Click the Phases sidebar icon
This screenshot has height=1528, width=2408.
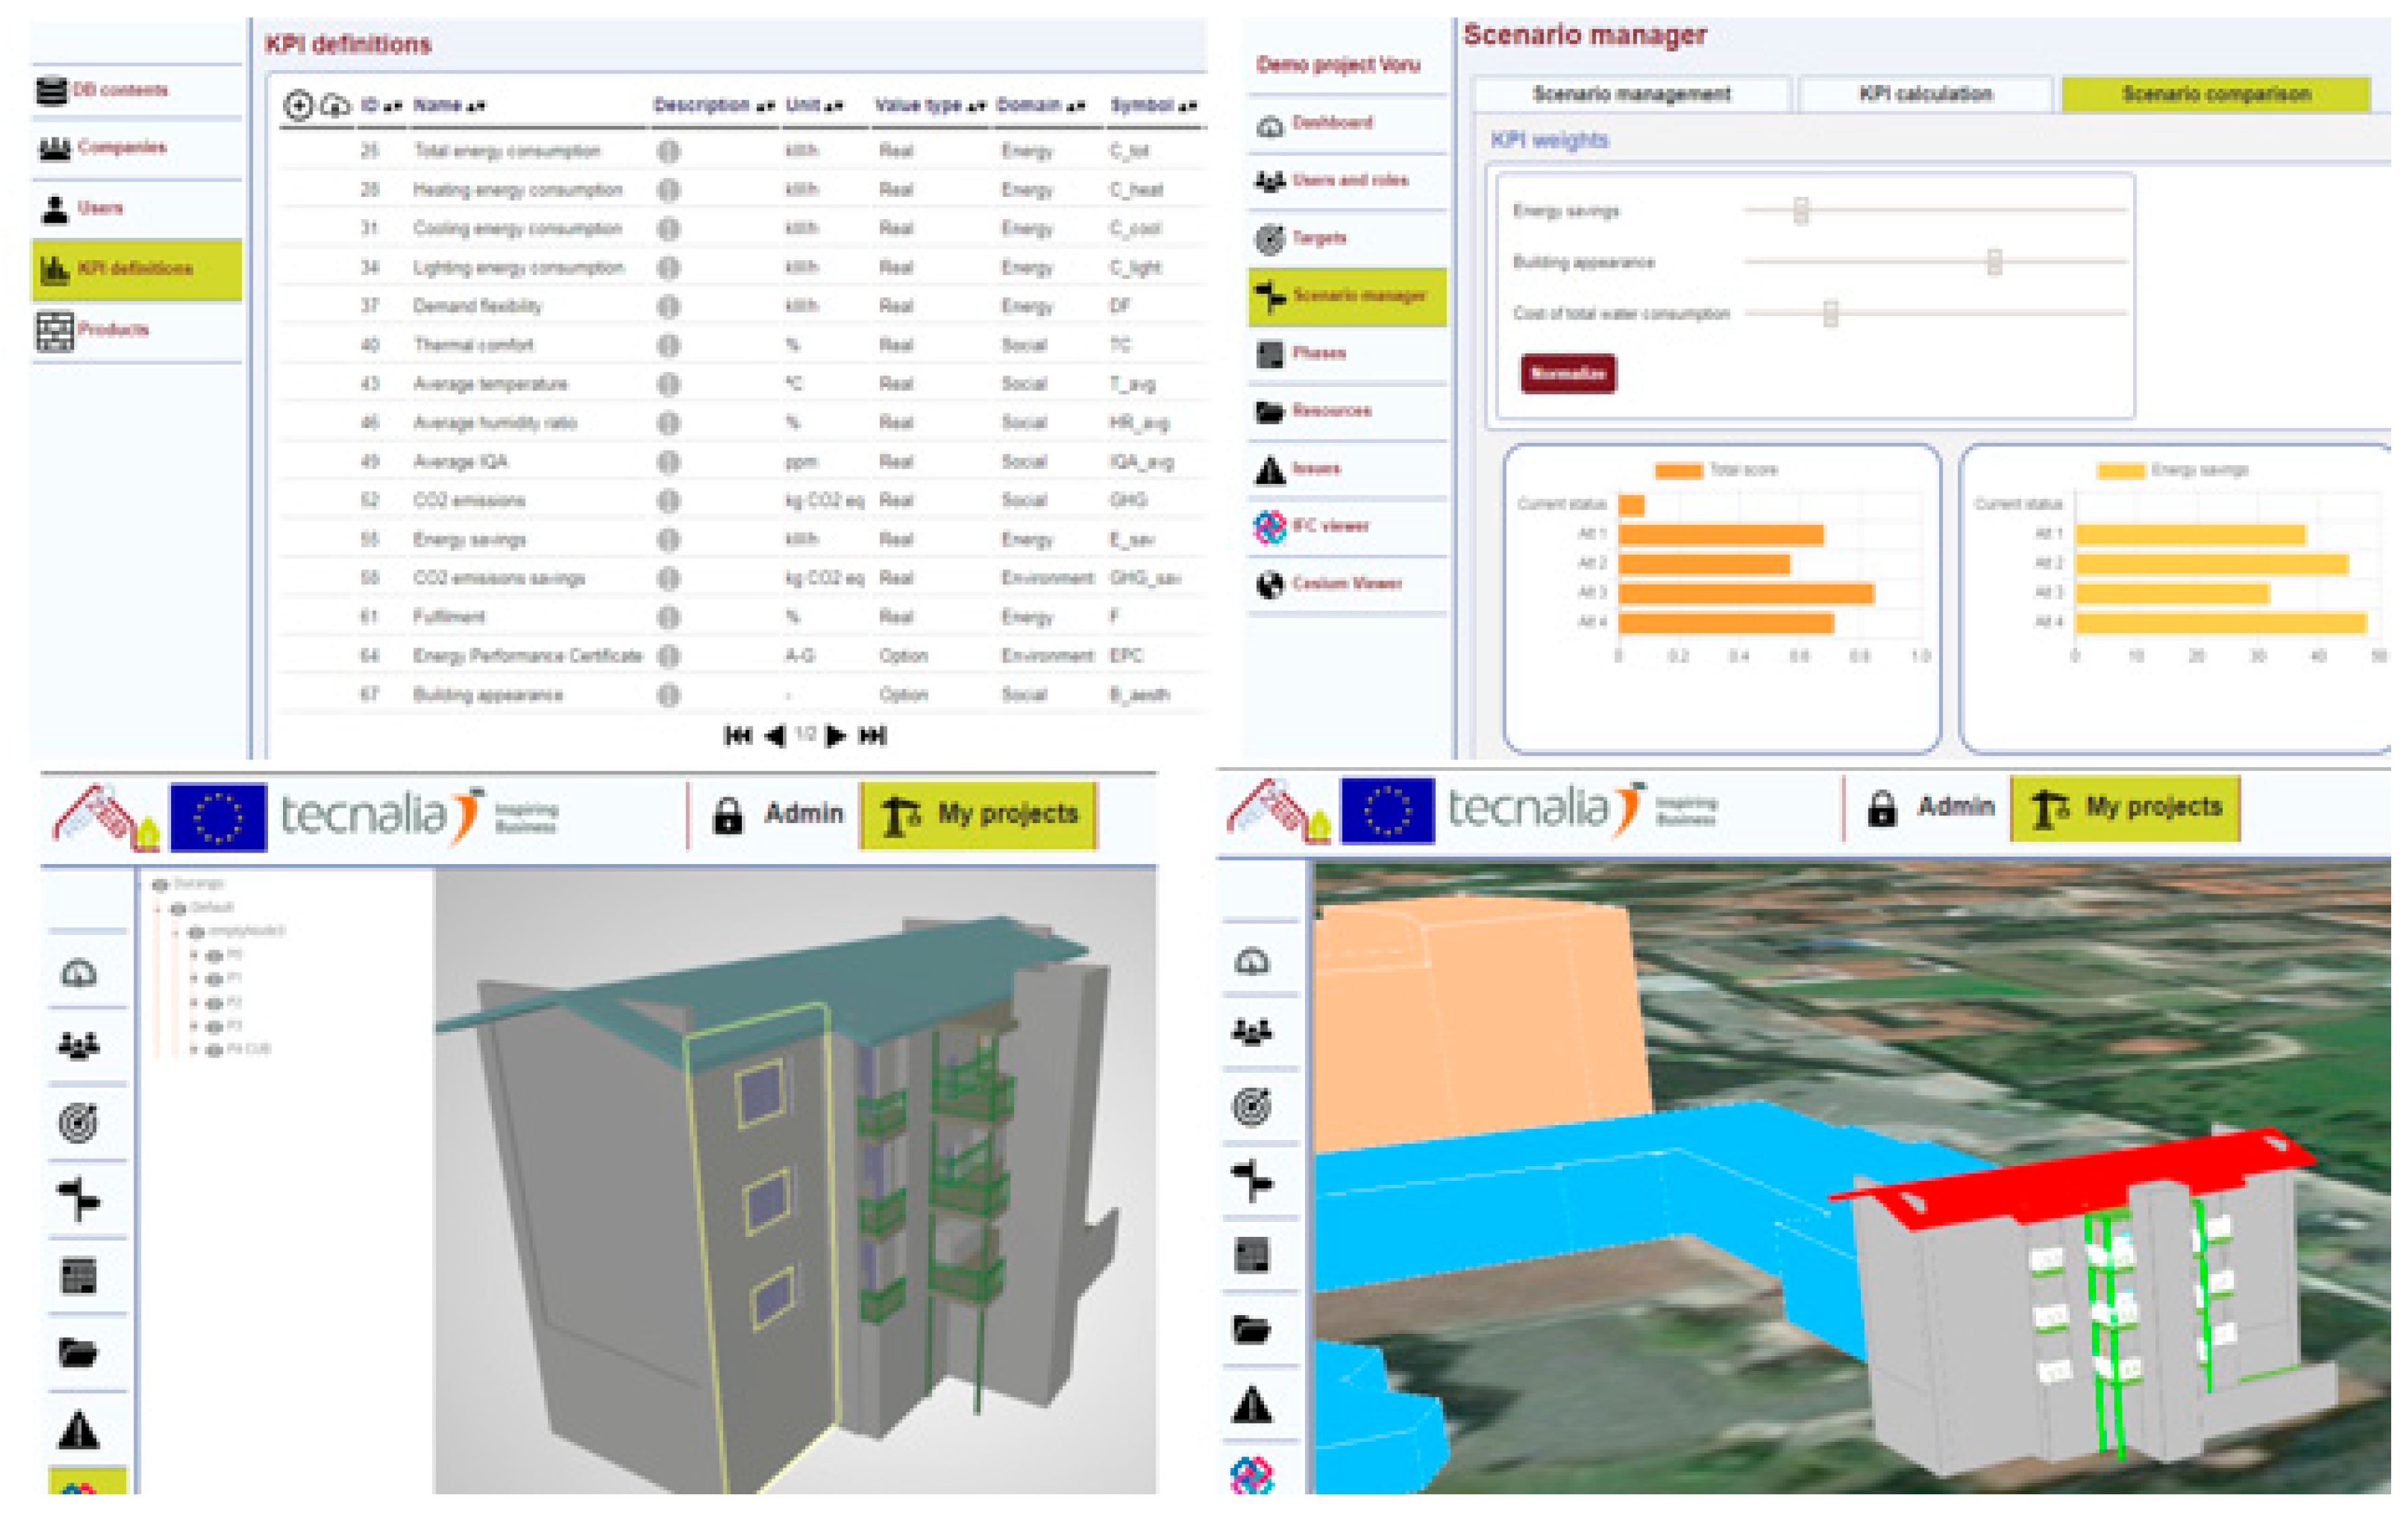pyautogui.click(x=1269, y=355)
